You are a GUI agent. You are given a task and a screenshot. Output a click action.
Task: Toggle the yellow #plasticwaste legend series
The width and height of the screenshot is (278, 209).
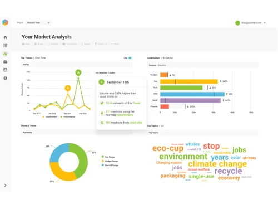[x=50, y=116]
